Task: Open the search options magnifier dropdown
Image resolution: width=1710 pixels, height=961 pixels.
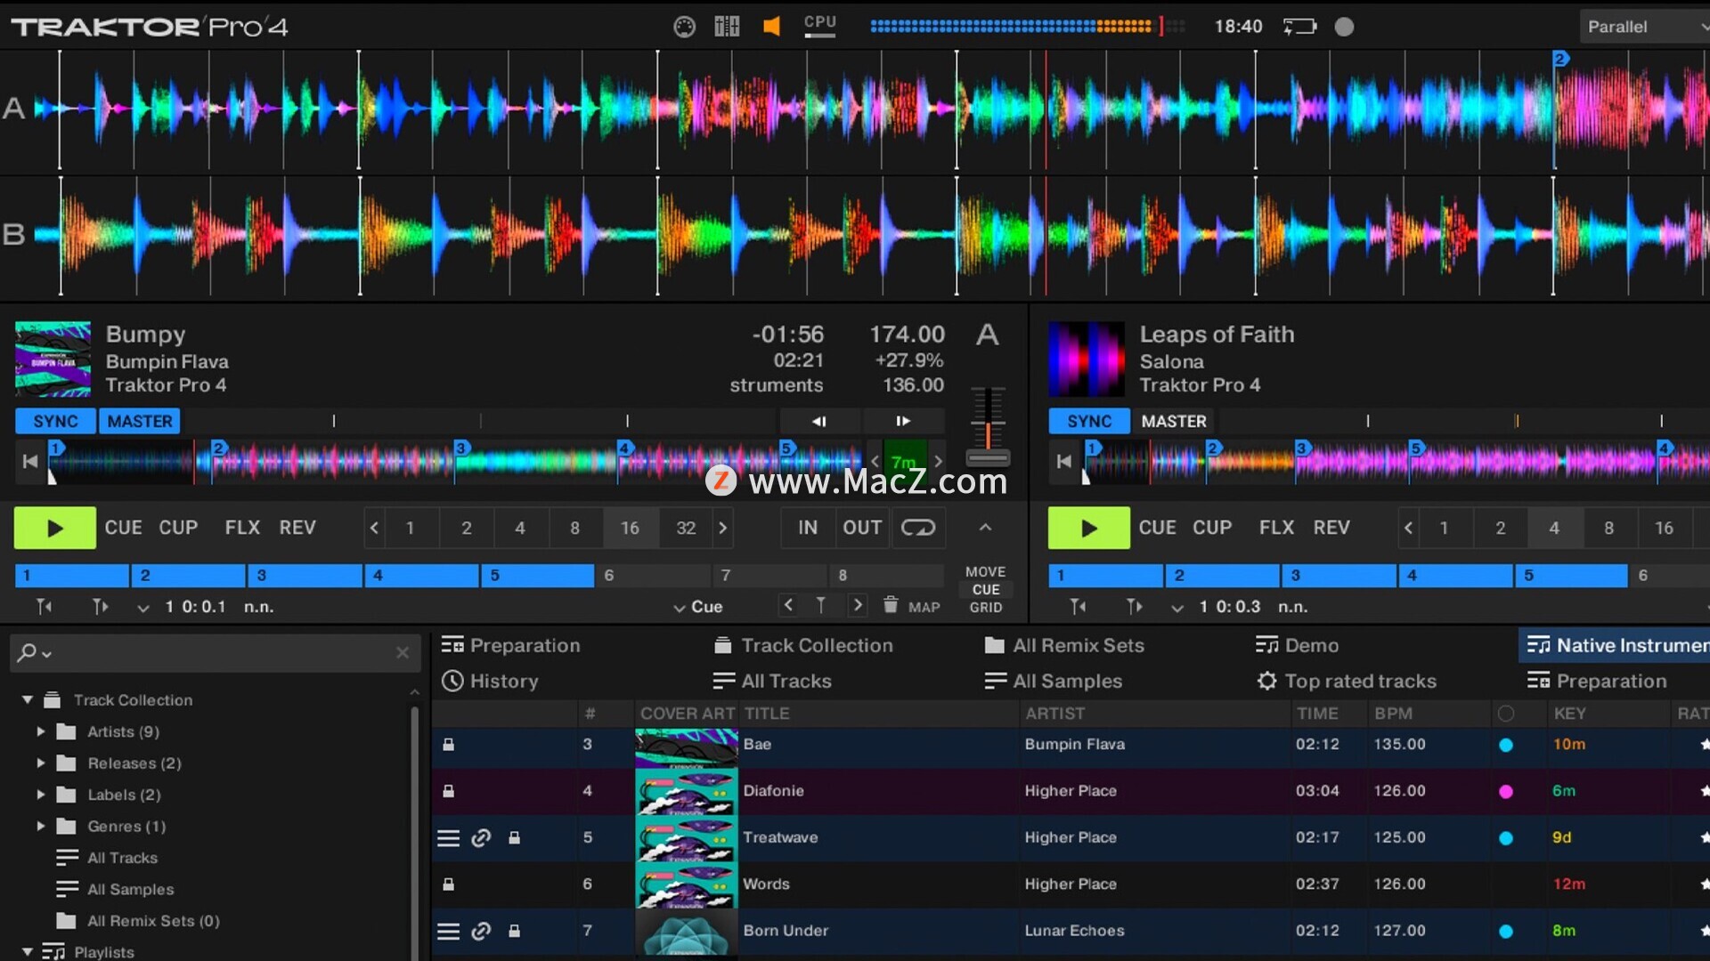Action: (34, 653)
